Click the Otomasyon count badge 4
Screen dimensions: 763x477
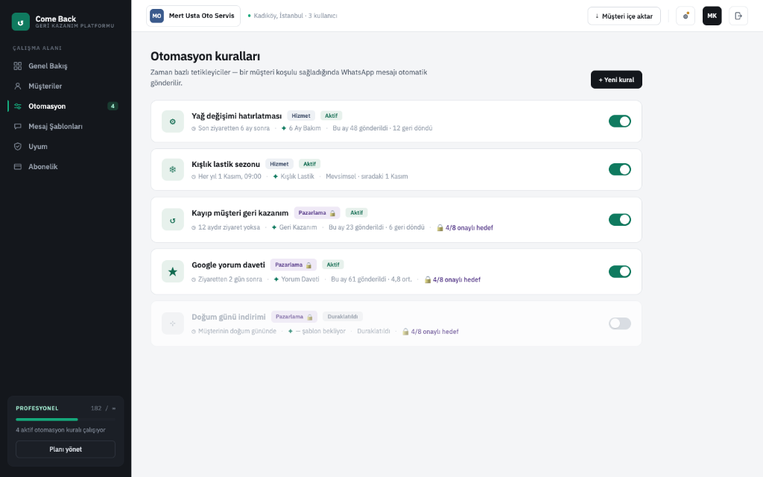113,106
